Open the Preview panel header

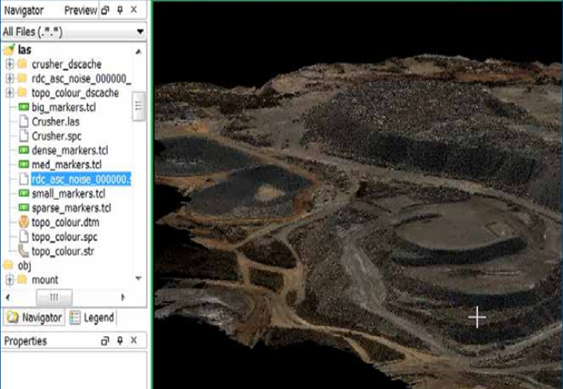[x=80, y=10]
